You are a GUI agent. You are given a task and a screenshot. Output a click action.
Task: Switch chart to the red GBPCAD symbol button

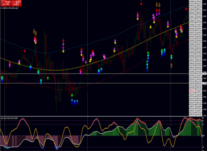coord(192,91)
